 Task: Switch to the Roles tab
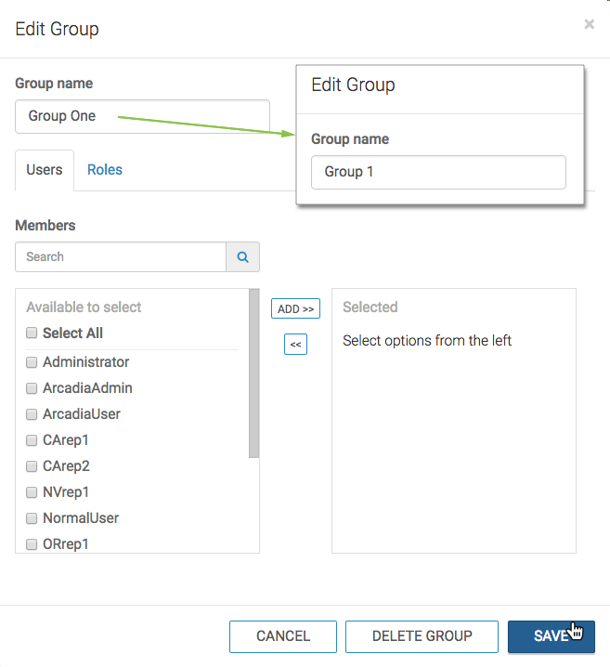pos(105,170)
